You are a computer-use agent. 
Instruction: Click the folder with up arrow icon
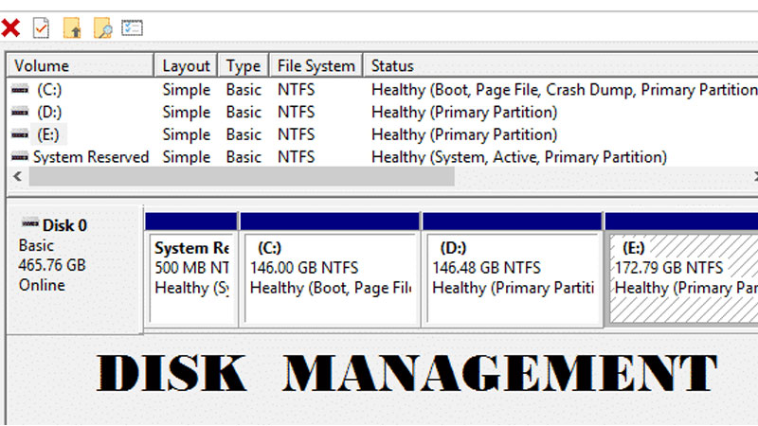click(72, 28)
